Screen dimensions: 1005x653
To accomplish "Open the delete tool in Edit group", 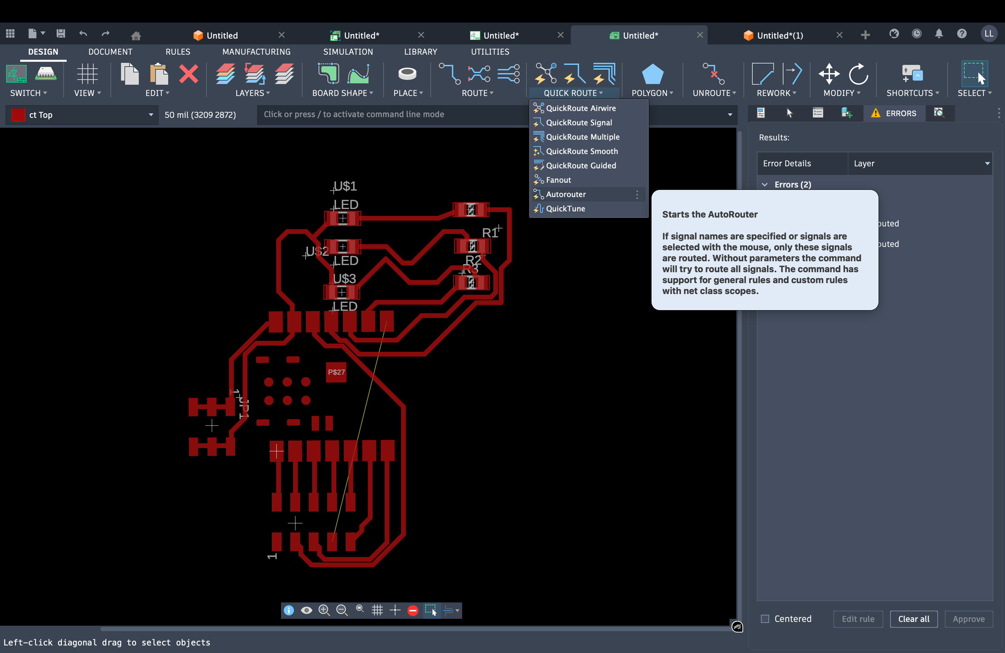I will pos(189,75).
